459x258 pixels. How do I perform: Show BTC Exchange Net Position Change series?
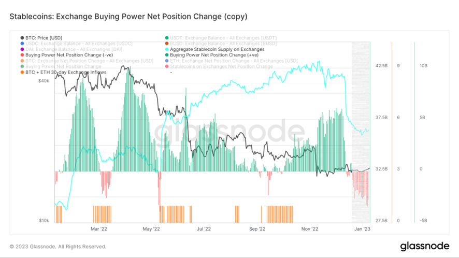pos(89,61)
